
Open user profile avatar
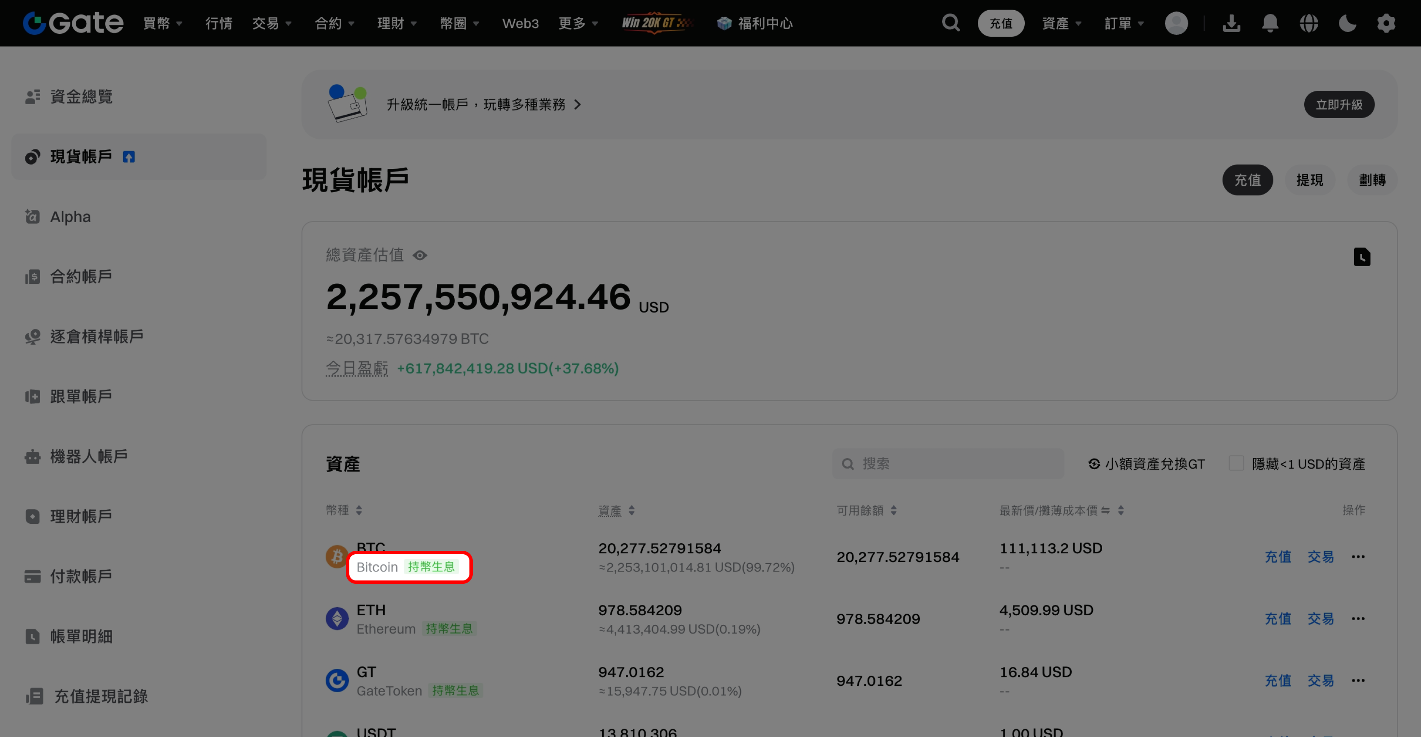coord(1176,23)
